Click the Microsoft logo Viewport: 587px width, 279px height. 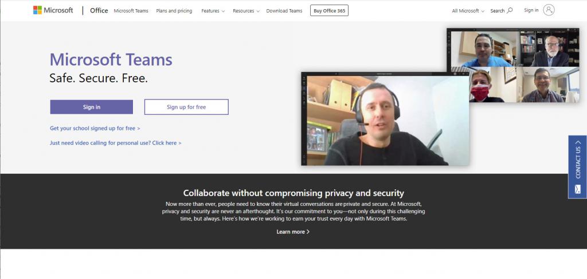(x=53, y=10)
